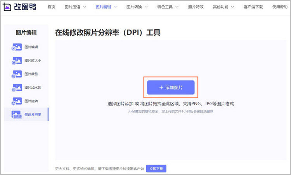
Task: Select the 图片旋转 sidebar icon
Action: pyautogui.click(x=17, y=101)
